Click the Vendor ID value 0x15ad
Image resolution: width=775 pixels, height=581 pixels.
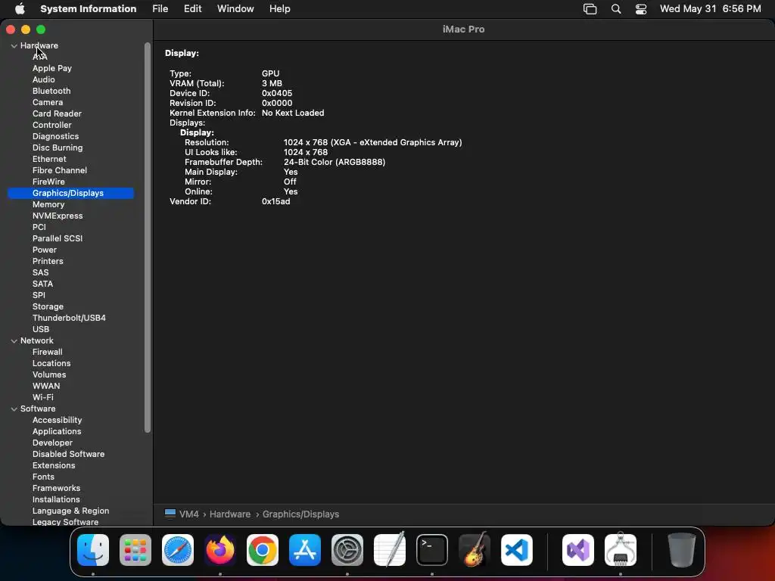click(275, 201)
